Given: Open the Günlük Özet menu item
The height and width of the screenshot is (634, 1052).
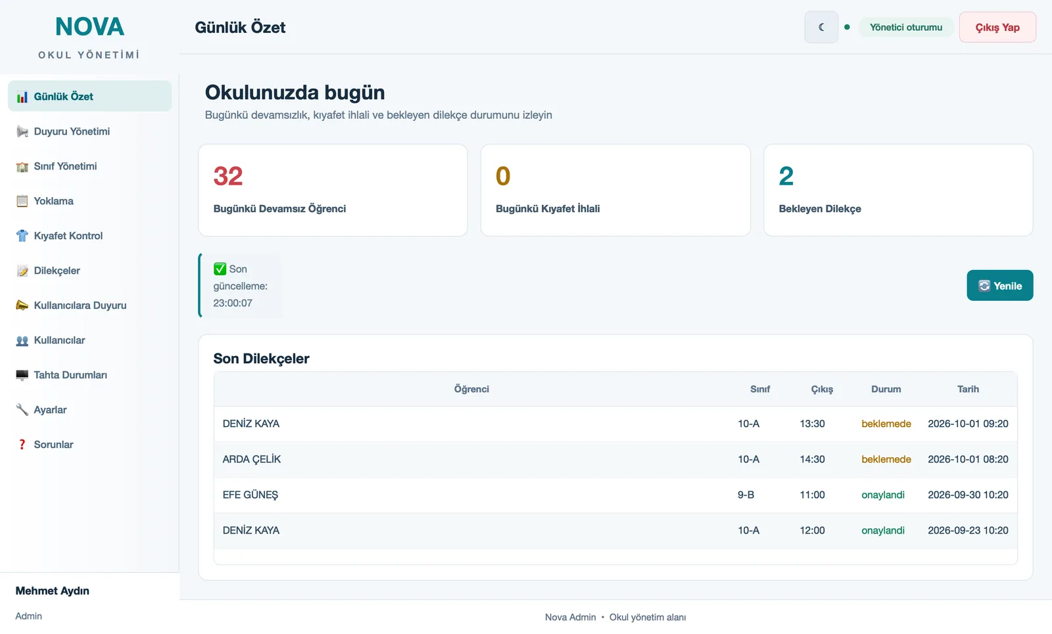Looking at the screenshot, I should point(89,97).
